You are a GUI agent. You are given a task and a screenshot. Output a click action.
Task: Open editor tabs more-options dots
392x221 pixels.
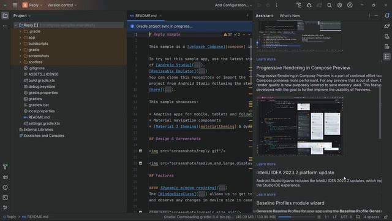(x=247, y=15)
